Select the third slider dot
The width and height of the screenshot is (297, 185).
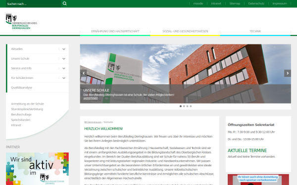[187, 106]
